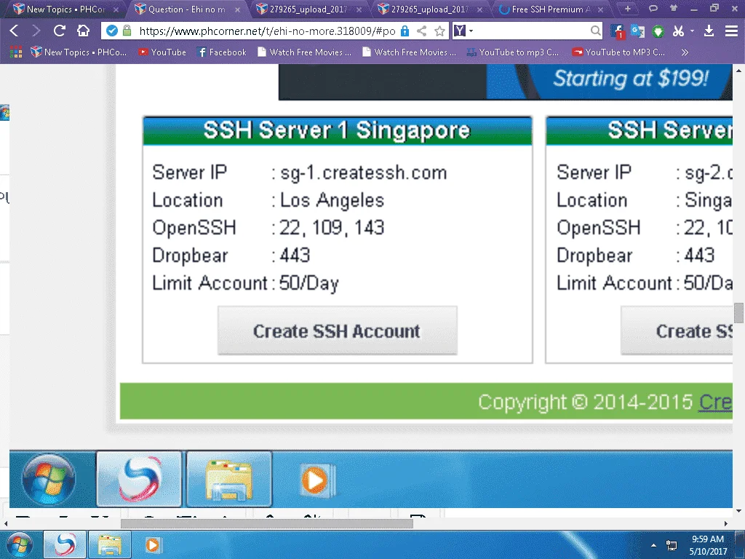Screen dimensions: 745x559
Task: Click the blue lock icon in address bar
Action: click(405, 31)
